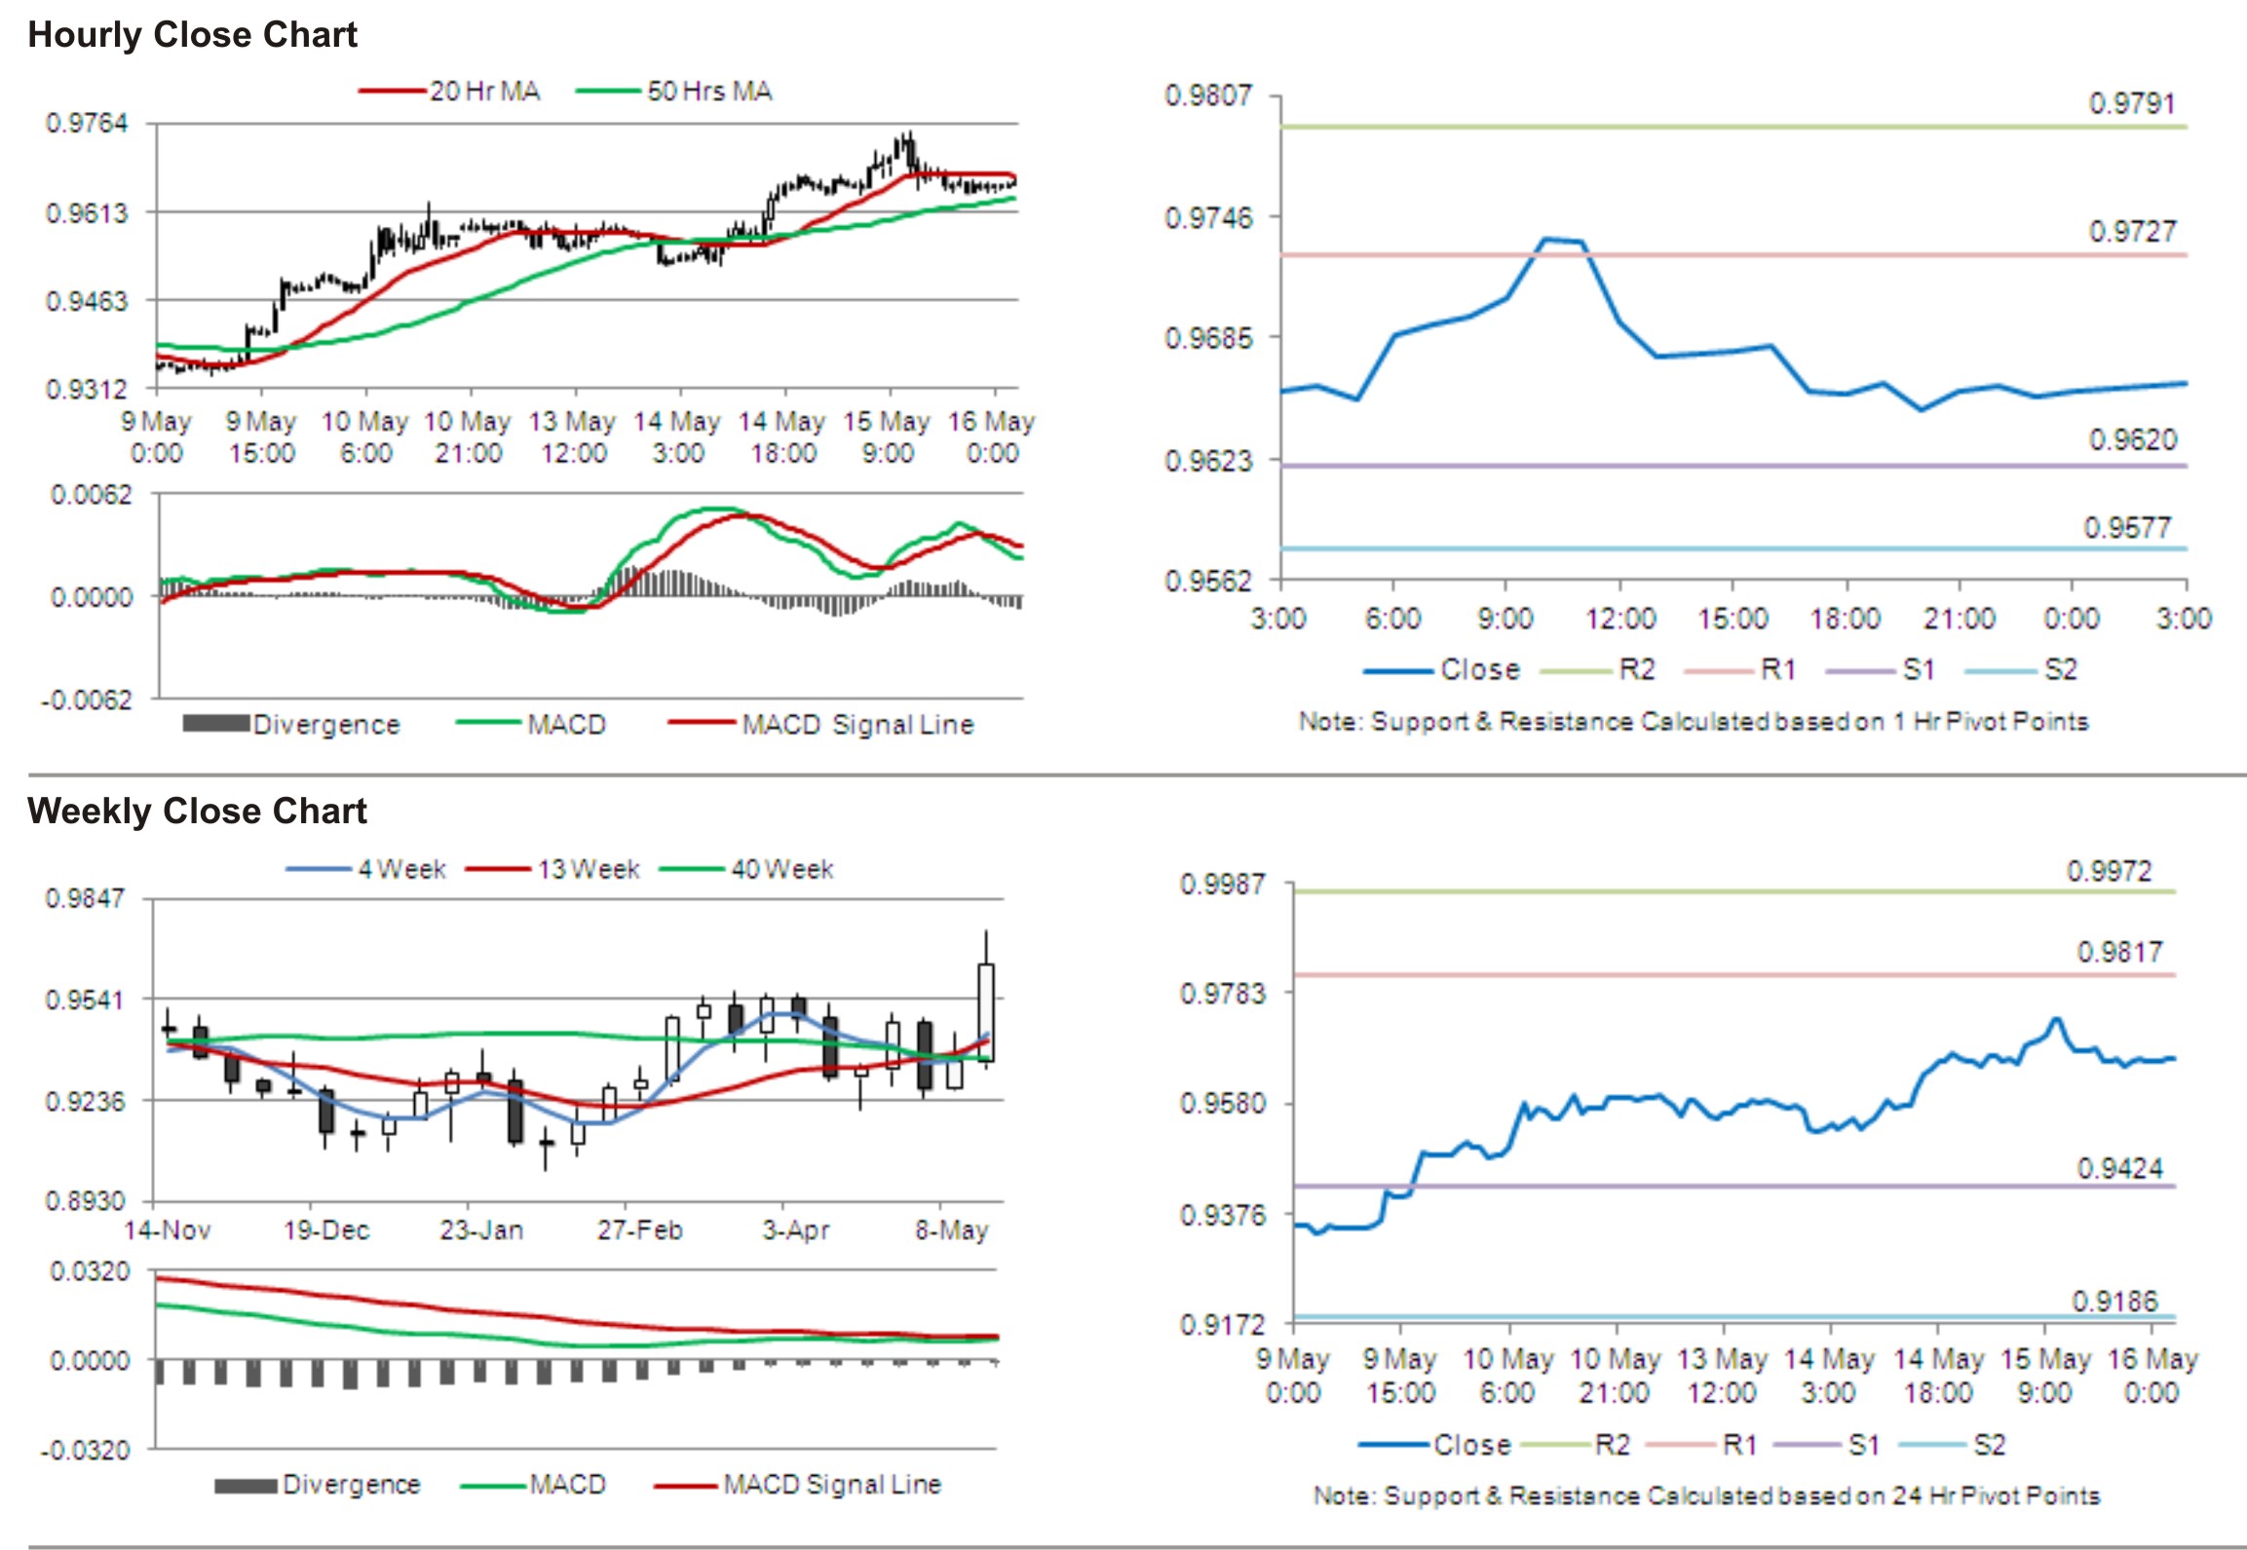
Task: Click the 1 Hr Pivot Points note
Action: pos(1694,722)
